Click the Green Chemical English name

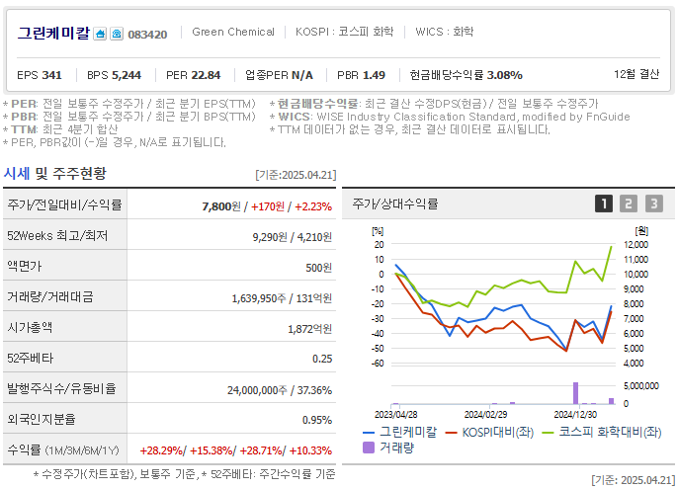coord(233,32)
